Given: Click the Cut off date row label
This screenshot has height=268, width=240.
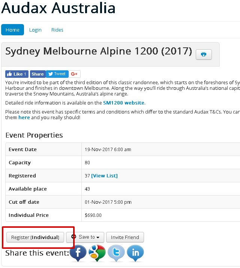Looking at the screenshot, I should pyautogui.click(x=24, y=202).
